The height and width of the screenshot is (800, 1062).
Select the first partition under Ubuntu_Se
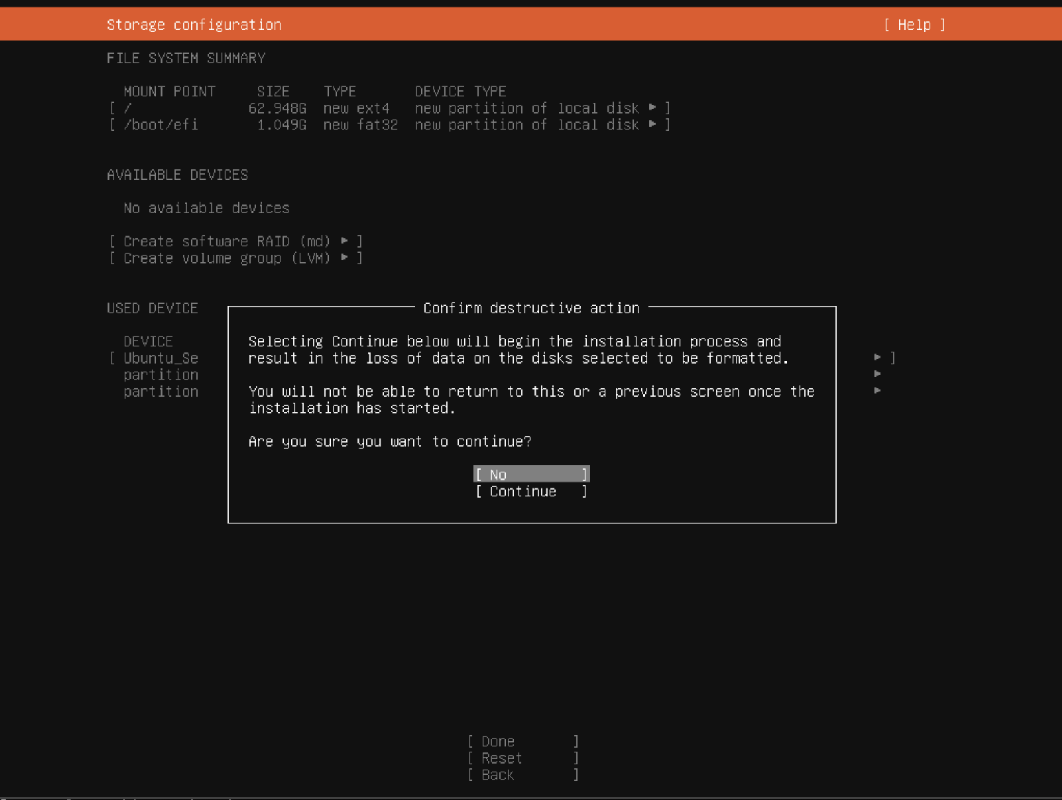point(160,375)
